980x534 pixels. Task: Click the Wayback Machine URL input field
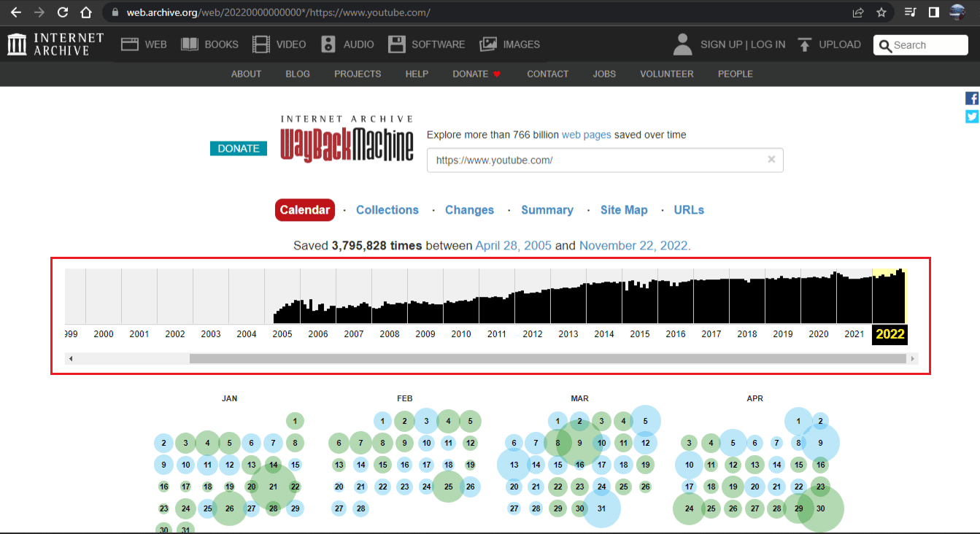pos(595,160)
